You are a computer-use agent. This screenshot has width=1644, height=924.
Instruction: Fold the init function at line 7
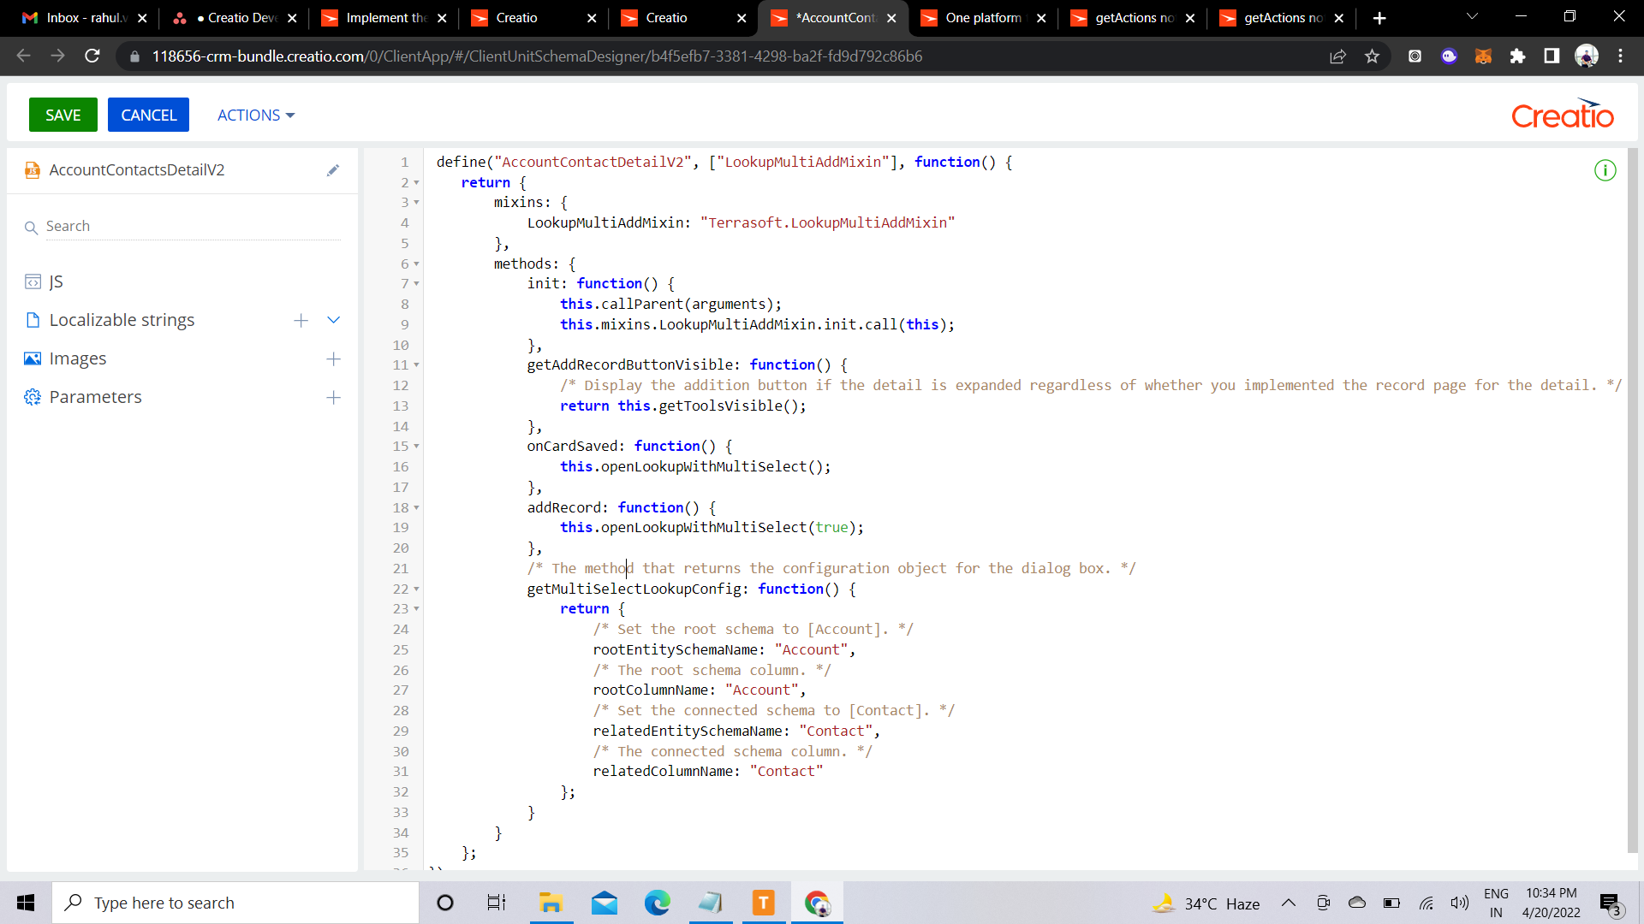click(417, 284)
